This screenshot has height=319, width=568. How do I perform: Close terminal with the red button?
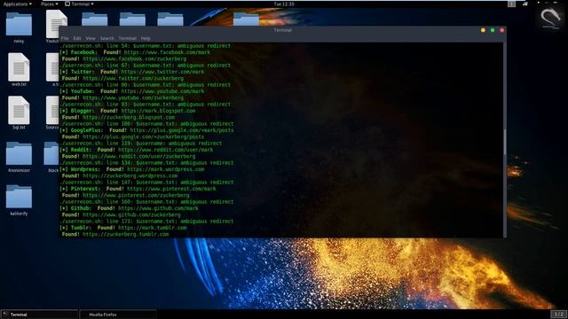(501, 30)
